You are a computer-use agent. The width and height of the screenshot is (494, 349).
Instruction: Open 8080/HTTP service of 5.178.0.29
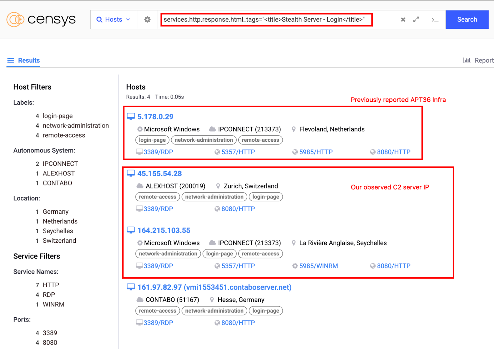click(x=394, y=152)
